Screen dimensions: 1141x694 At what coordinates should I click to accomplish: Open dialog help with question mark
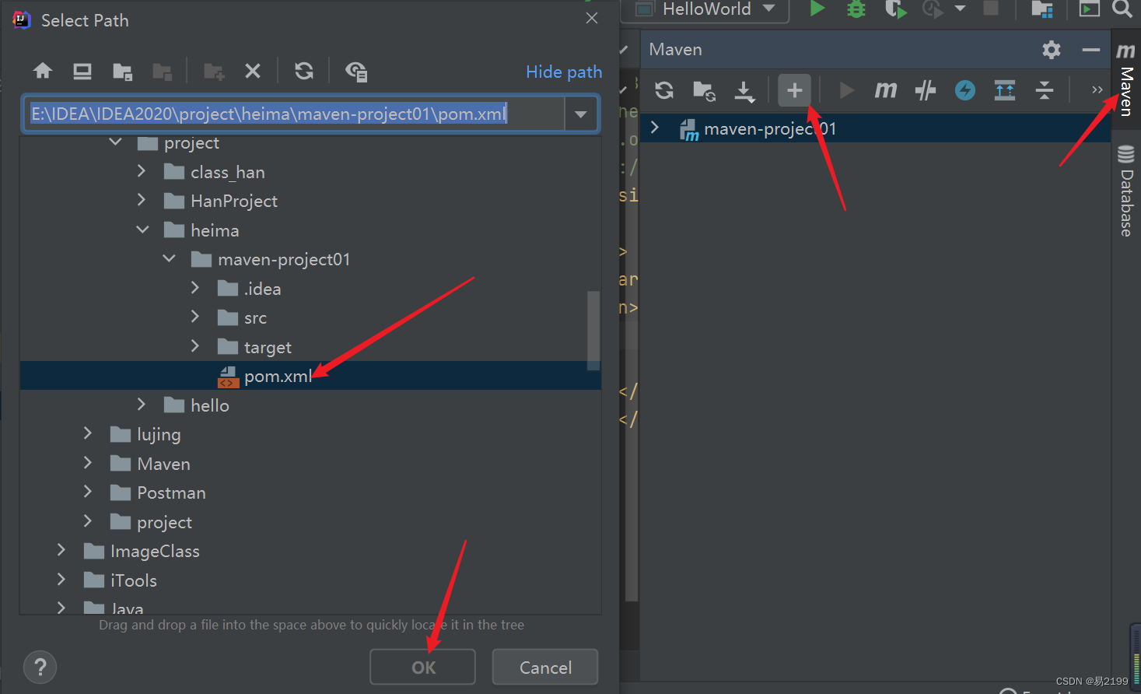click(40, 667)
